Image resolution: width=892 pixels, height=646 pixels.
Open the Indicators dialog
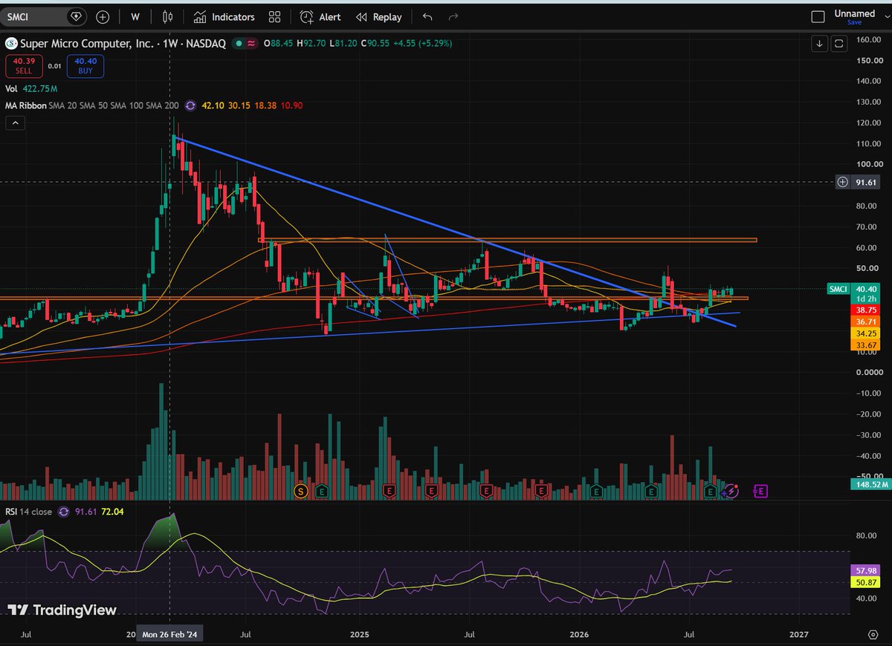[224, 16]
